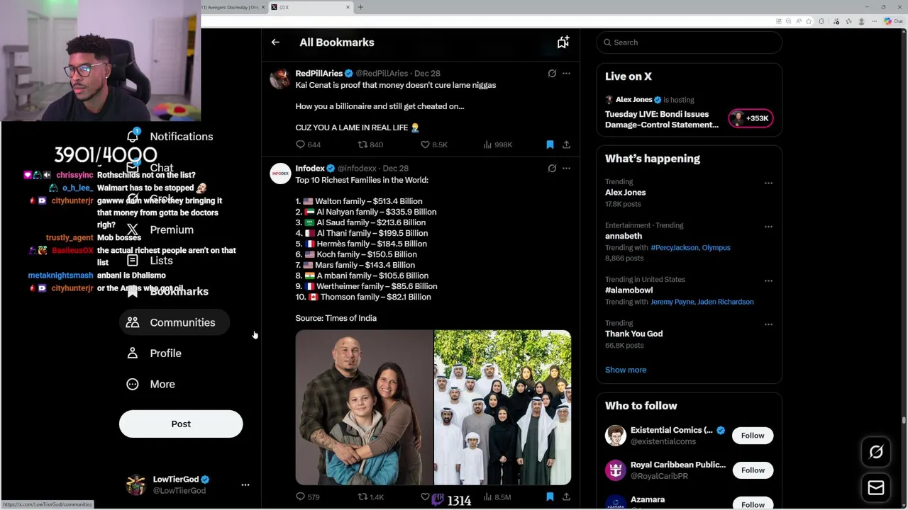
Task: Join Alex Jones live +353K listeners
Action: pos(751,118)
